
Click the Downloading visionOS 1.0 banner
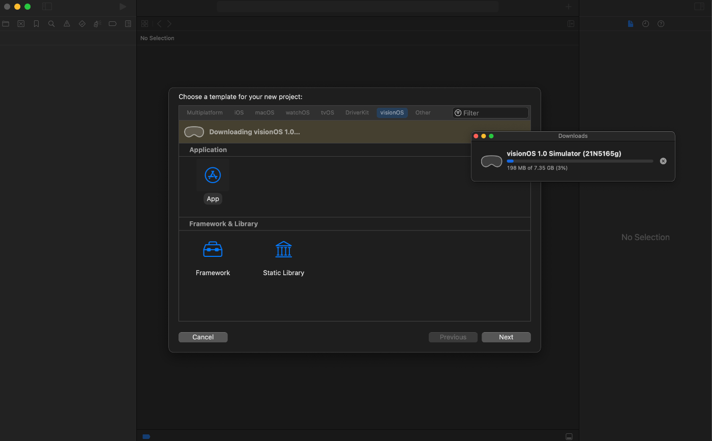(354, 132)
